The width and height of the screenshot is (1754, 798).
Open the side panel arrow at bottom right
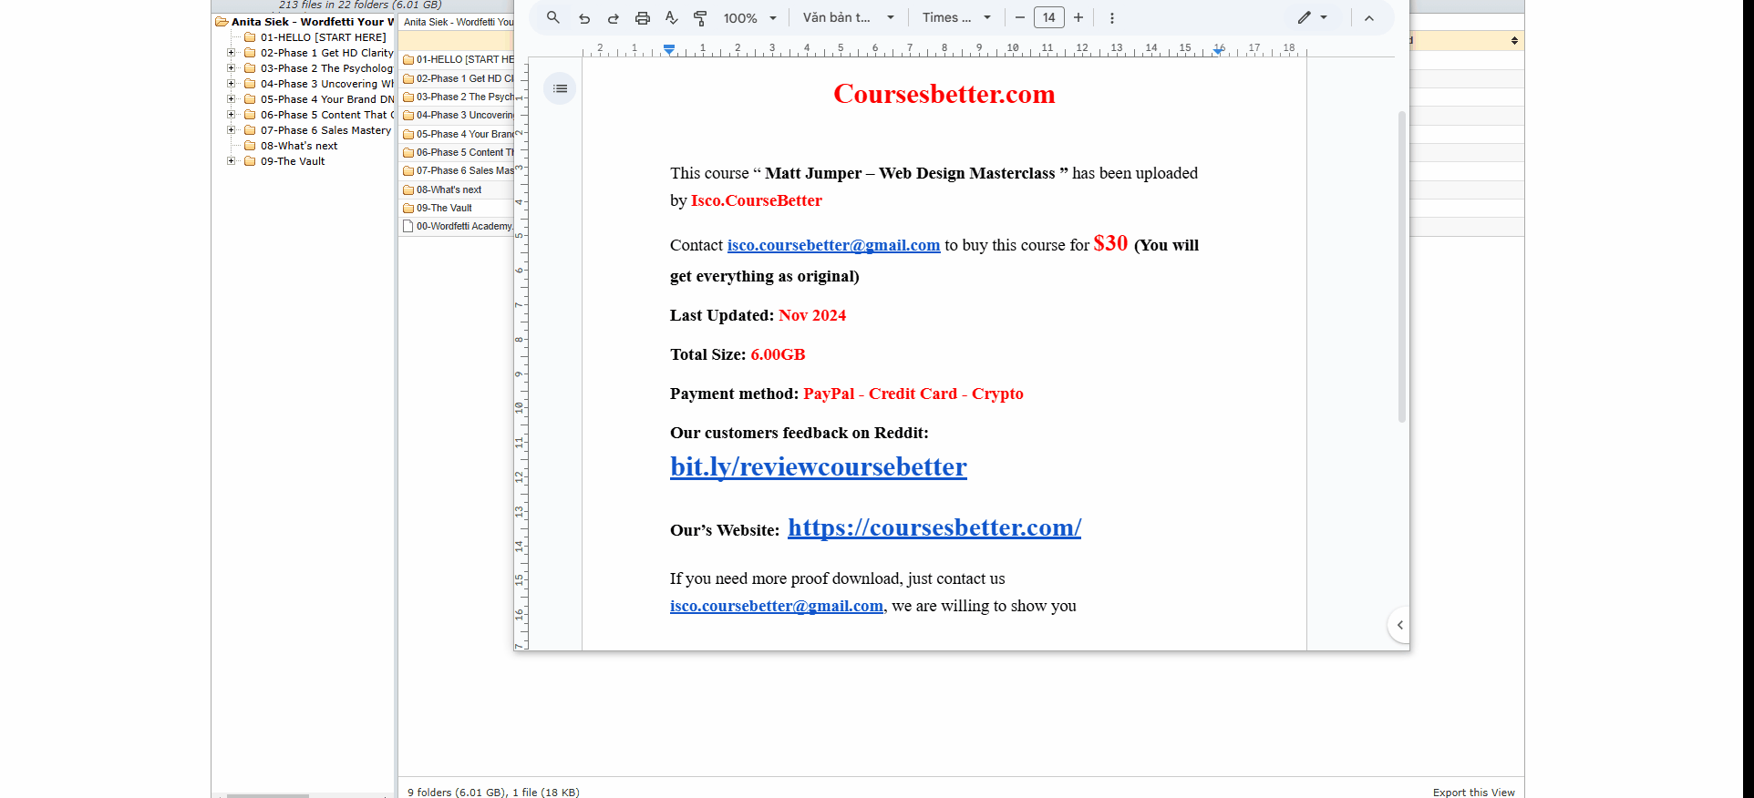tap(1399, 625)
